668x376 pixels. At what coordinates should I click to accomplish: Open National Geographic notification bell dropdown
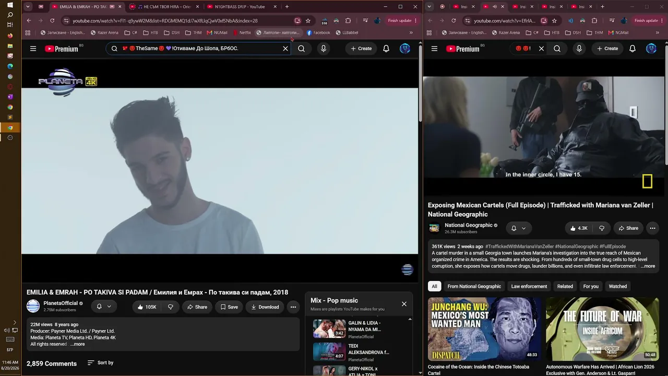pyautogui.click(x=518, y=228)
